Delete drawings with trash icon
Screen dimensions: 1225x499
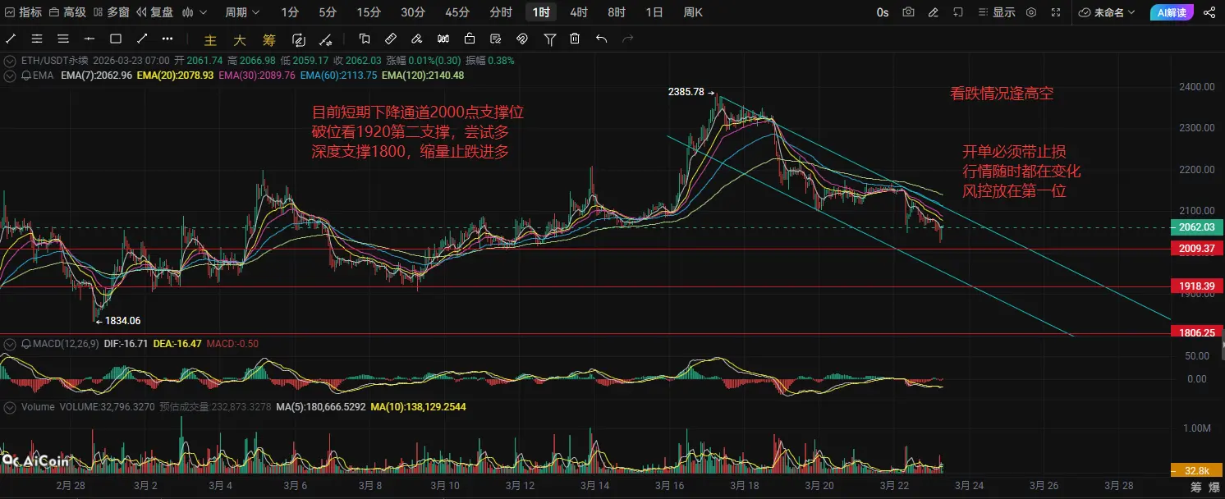575,39
